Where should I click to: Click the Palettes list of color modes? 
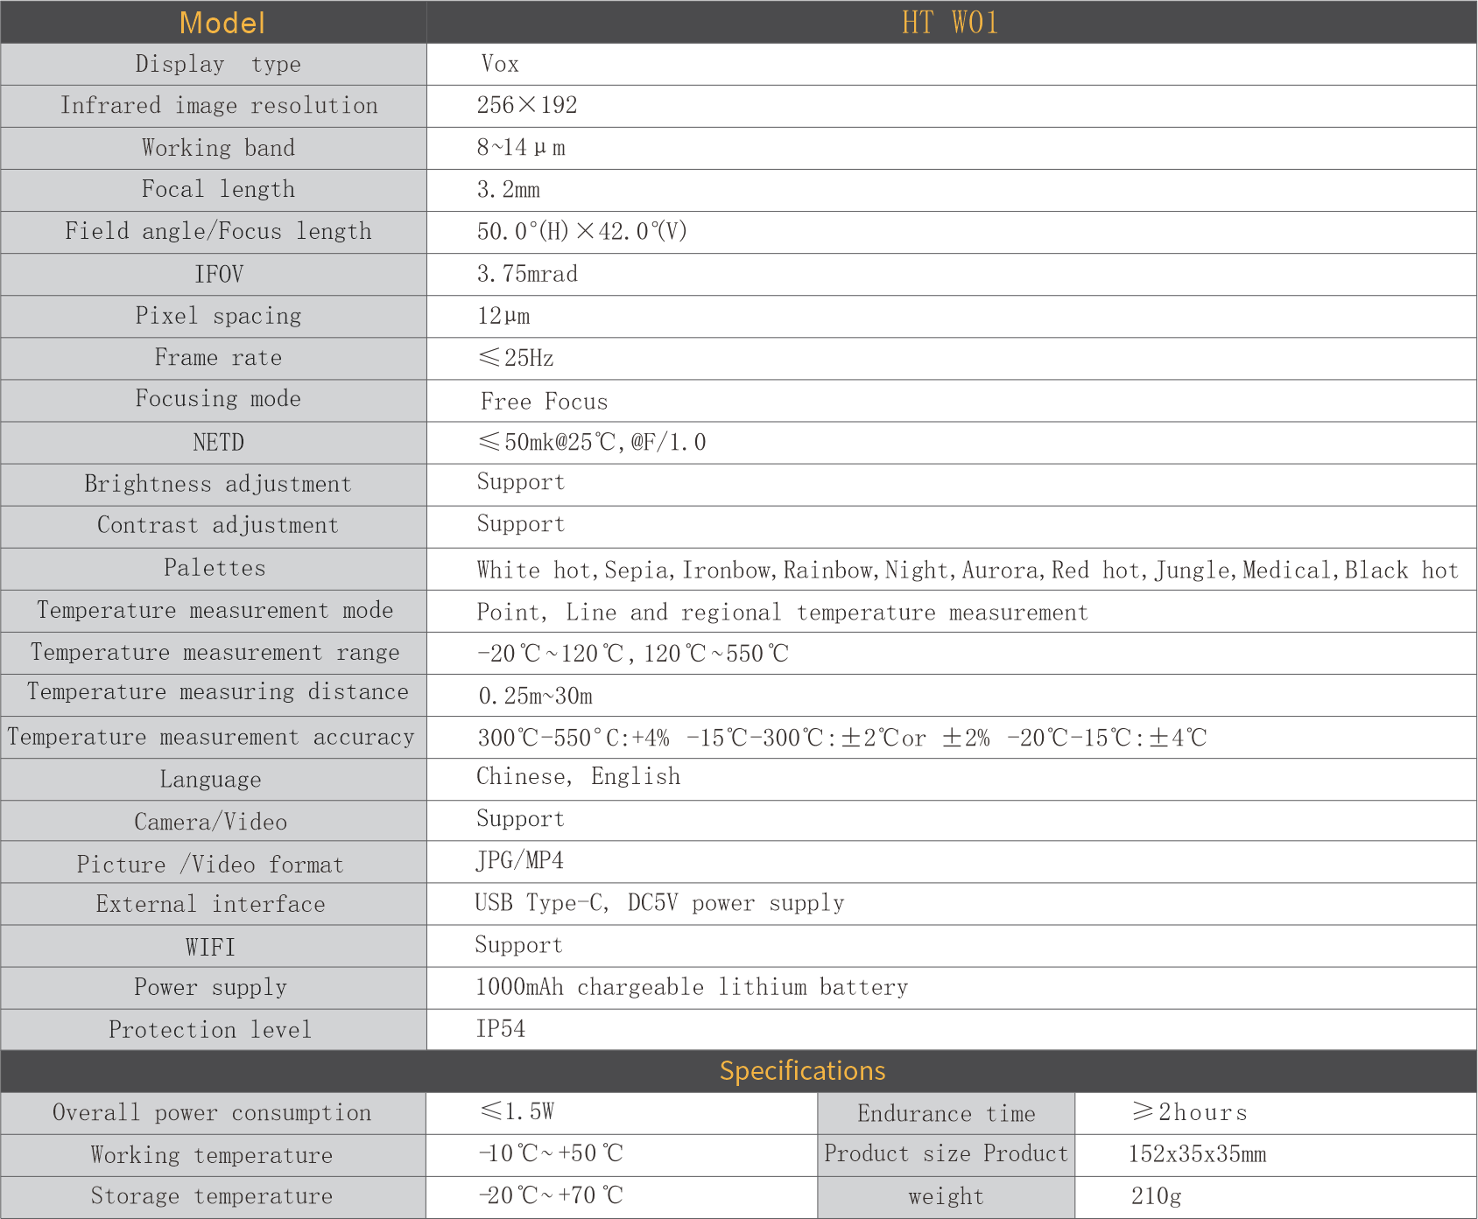pos(968,571)
